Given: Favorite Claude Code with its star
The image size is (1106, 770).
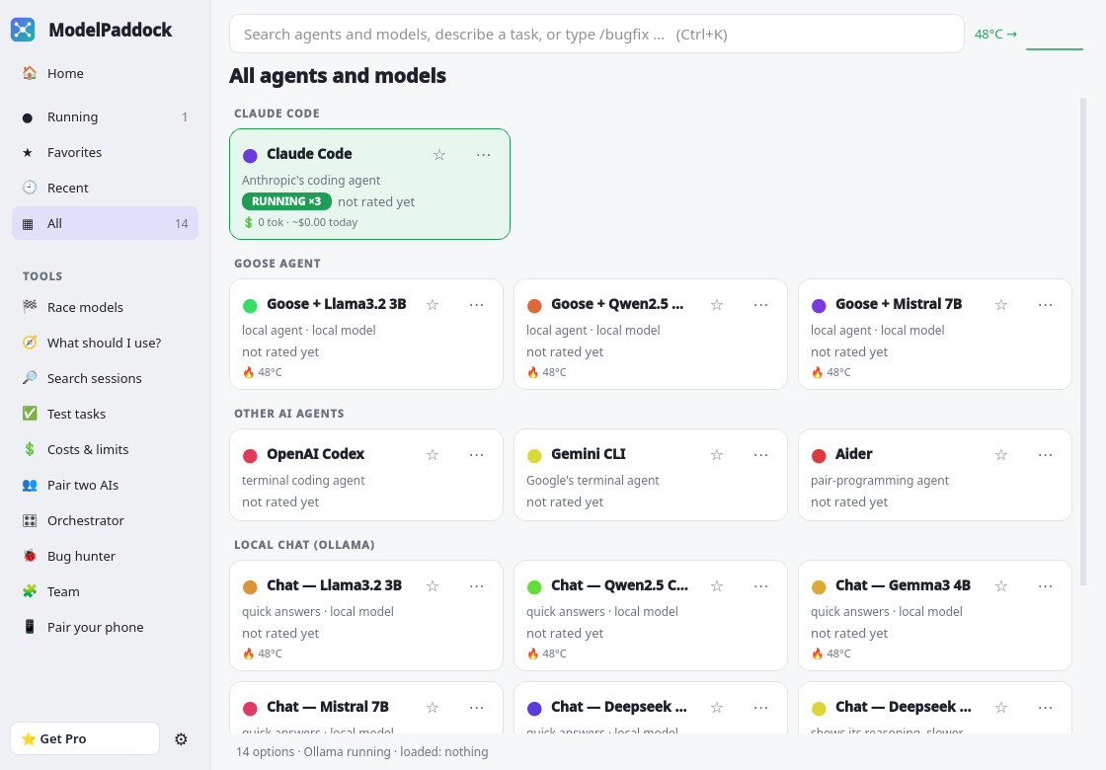Looking at the screenshot, I should pyautogui.click(x=439, y=154).
